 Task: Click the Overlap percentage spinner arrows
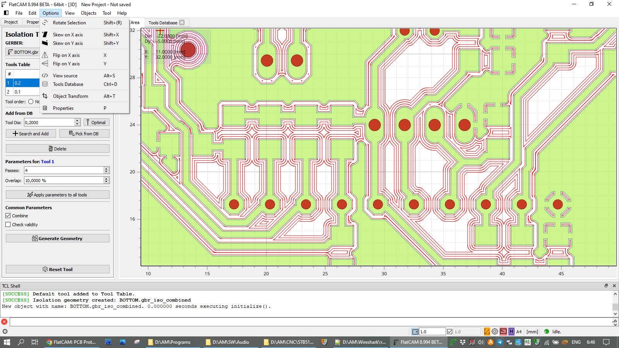(106, 181)
